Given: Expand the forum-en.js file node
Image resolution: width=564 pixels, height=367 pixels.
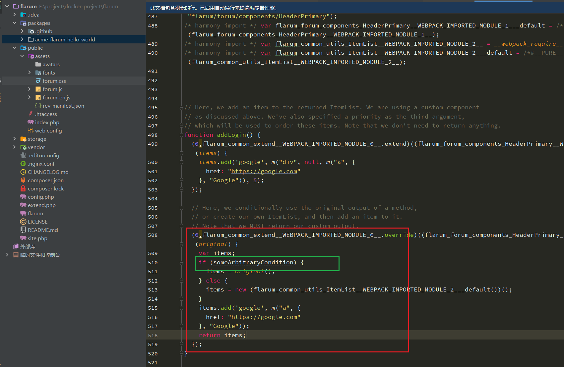Looking at the screenshot, I should click(x=29, y=97).
